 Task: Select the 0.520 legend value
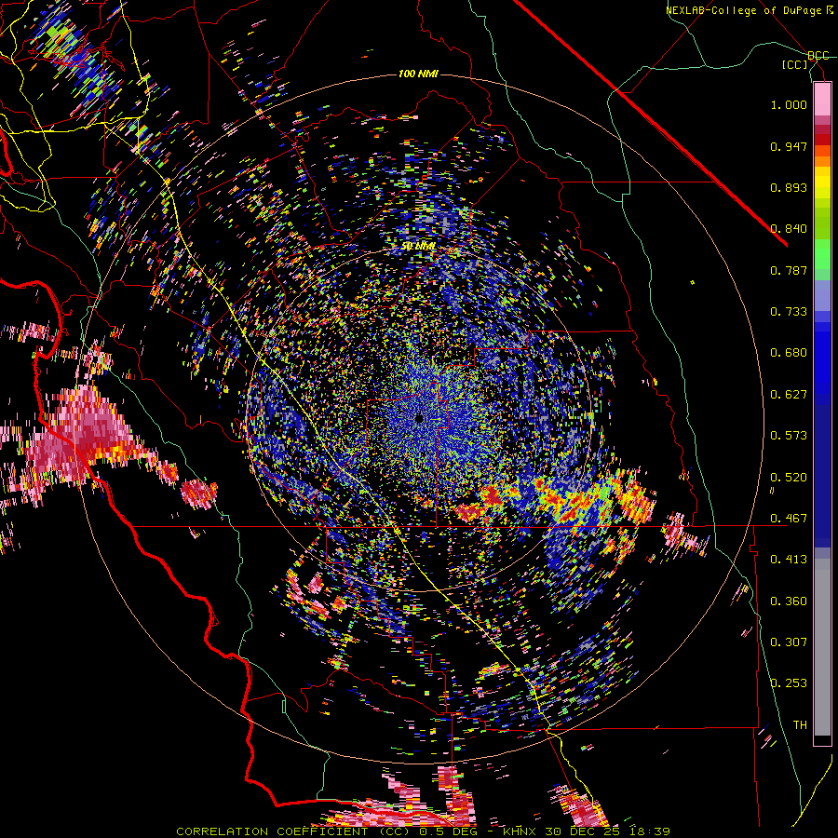pos(789,478)
